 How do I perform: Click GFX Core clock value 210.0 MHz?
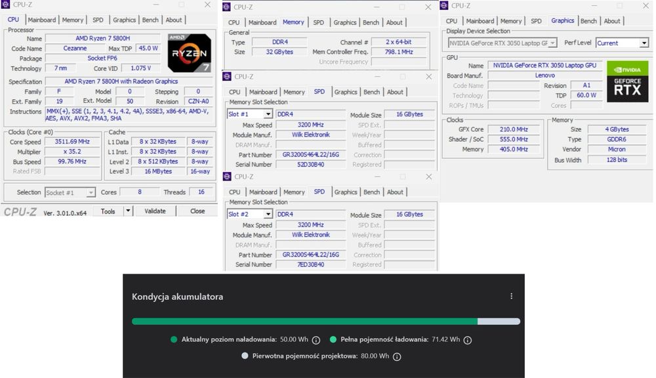click(514, 129)
